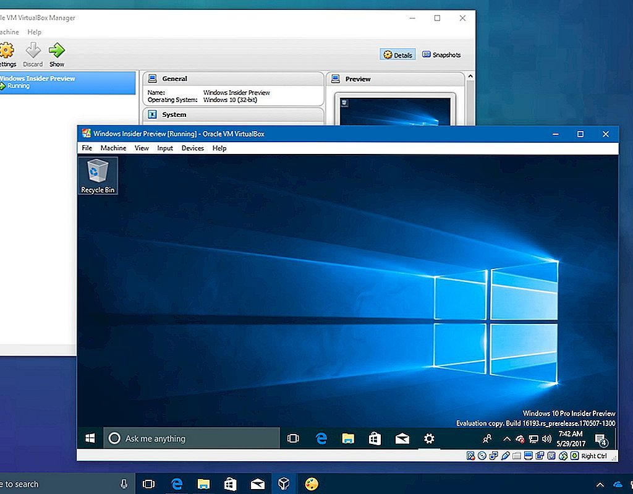Screen dimensions: 633x494
Task: Expand the General section header
Action: tap(173, 79)
